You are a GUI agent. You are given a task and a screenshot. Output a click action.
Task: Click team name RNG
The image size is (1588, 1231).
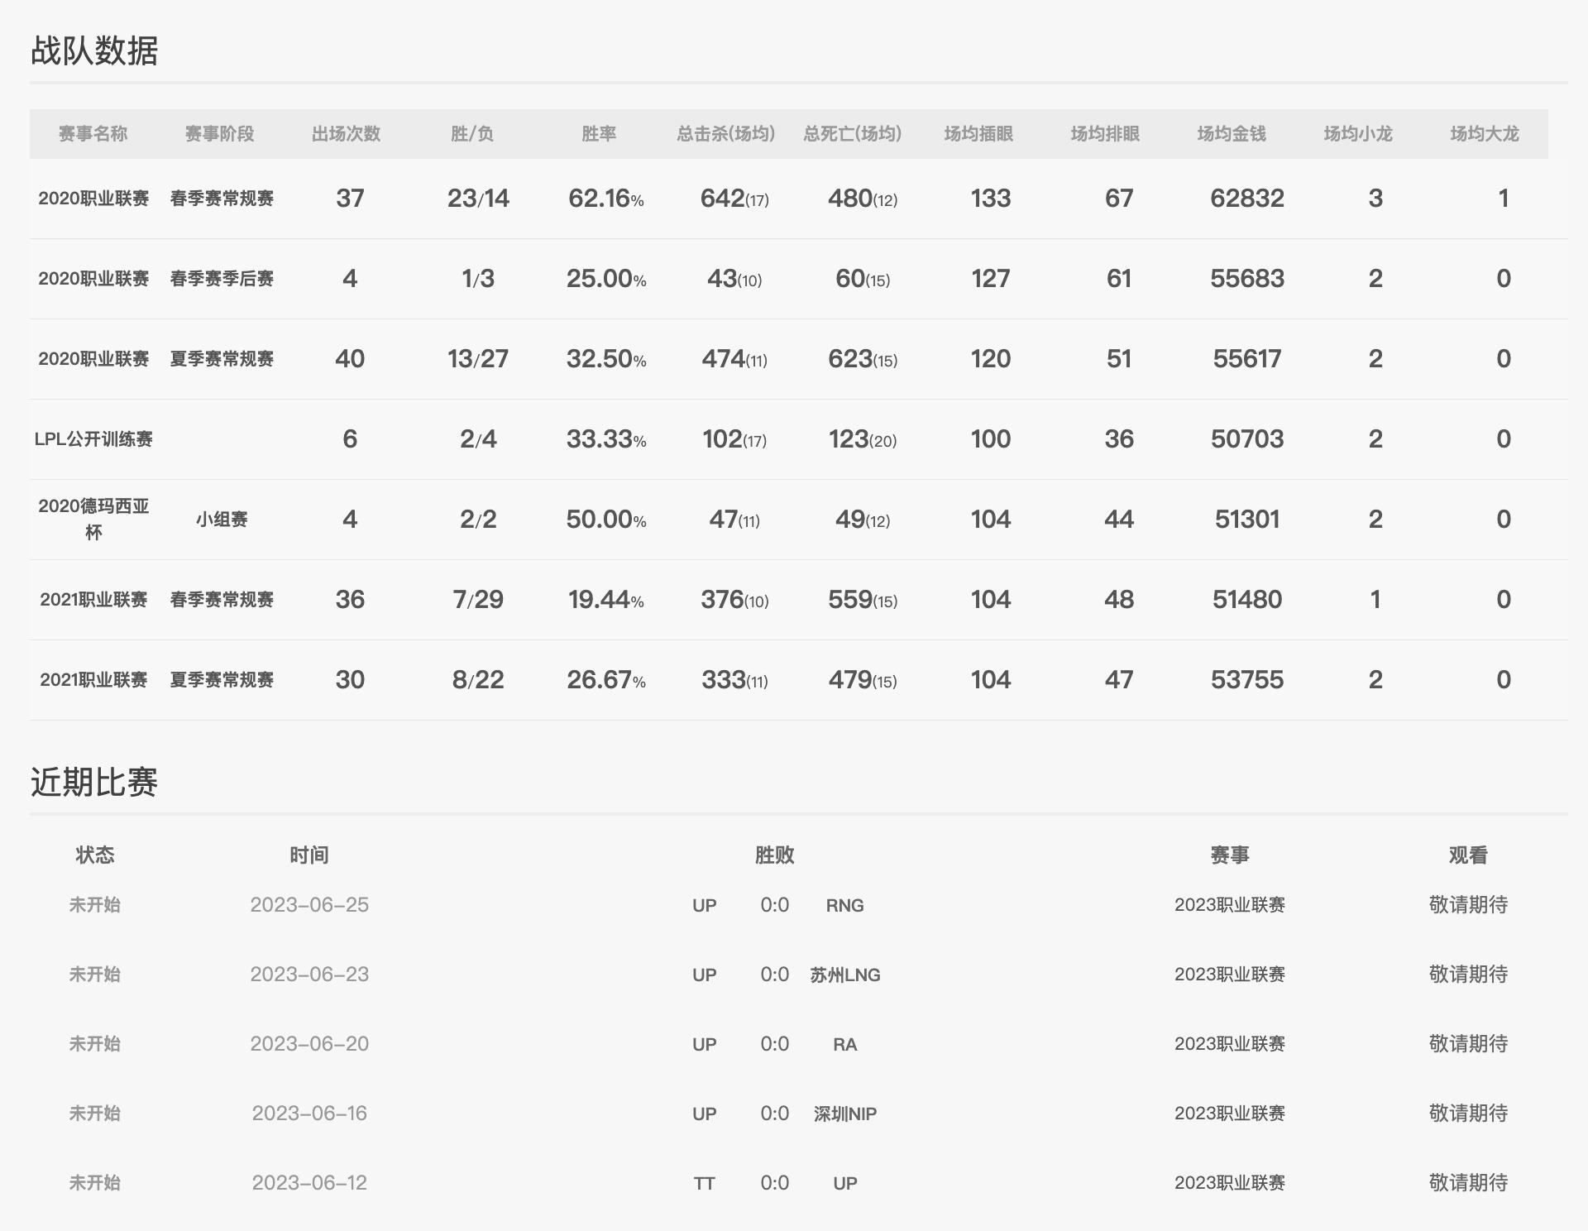(844, 906)
